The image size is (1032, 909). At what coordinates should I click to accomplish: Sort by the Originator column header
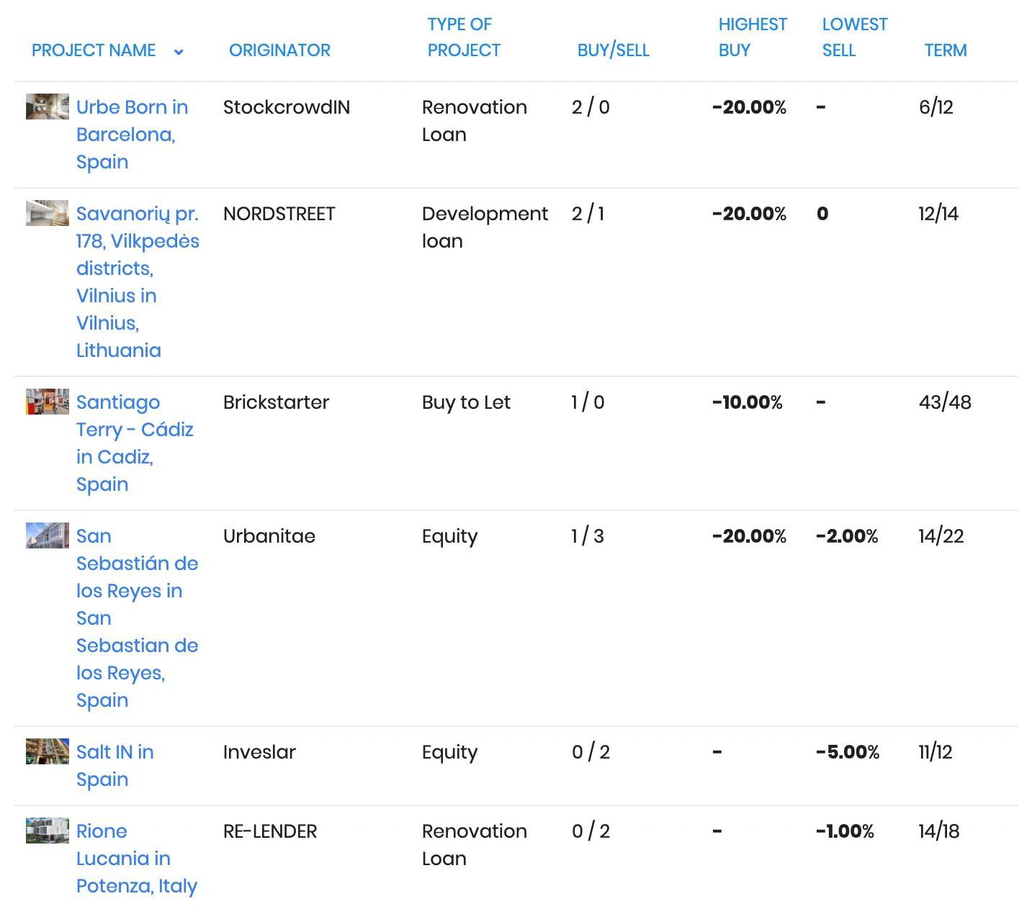pyautogui.click(x=279, y=50)
